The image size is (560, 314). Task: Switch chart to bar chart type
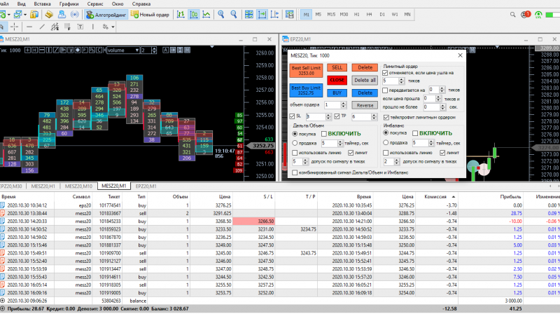[x=181, y=15]
